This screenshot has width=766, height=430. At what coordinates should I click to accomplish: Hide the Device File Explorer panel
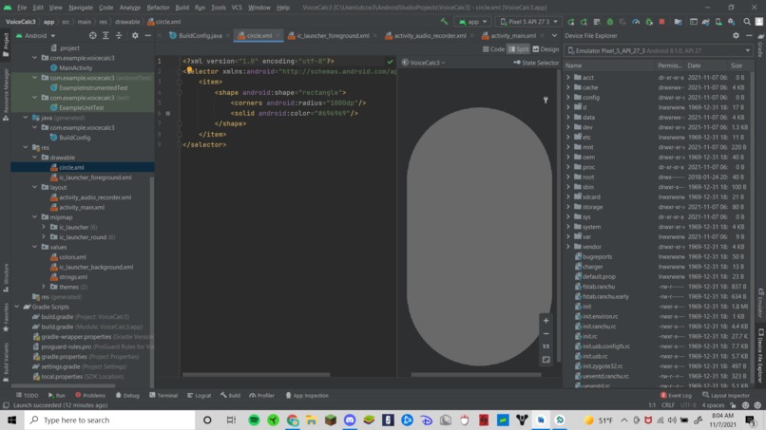749,36
